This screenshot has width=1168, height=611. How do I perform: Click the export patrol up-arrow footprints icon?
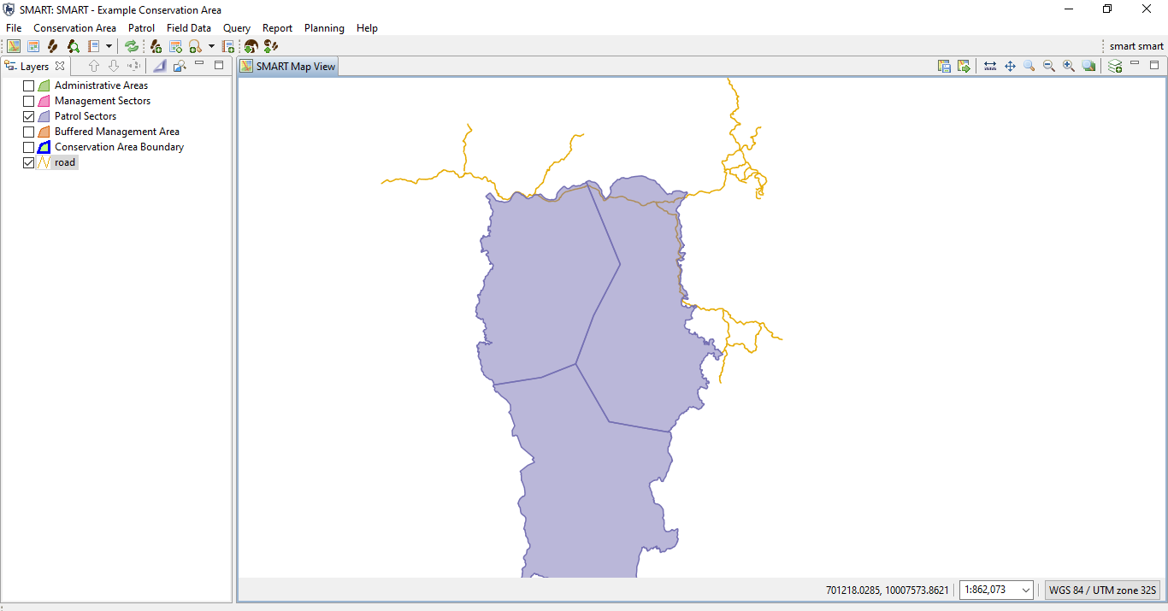click(x=271, y=46)
